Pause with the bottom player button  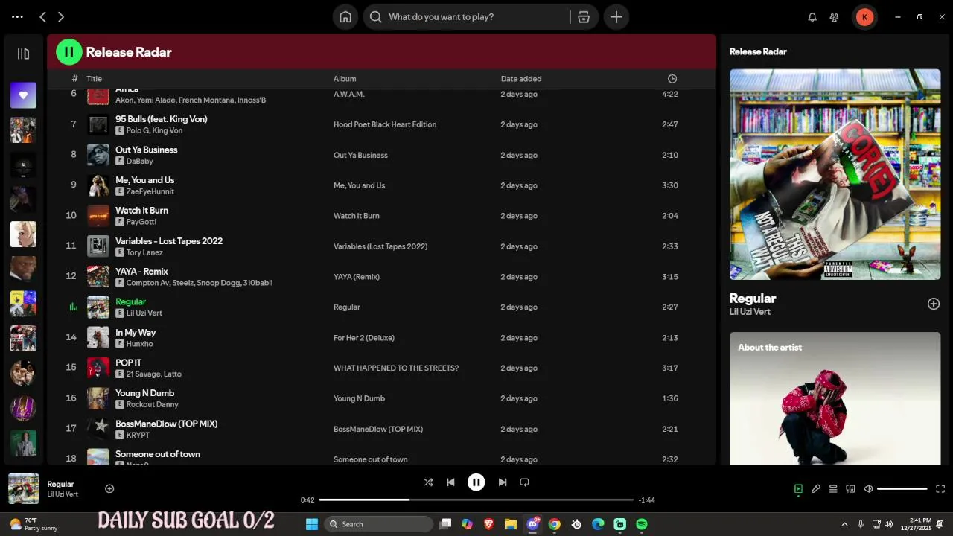tap(476, 482)
